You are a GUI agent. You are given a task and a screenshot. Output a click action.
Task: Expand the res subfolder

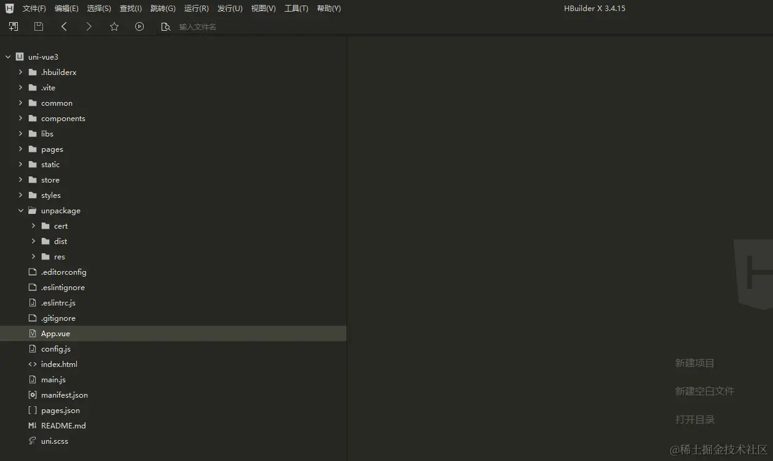(33, 256)
